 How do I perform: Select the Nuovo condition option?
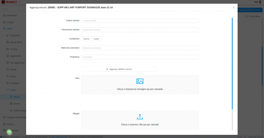tap(86, 39)
